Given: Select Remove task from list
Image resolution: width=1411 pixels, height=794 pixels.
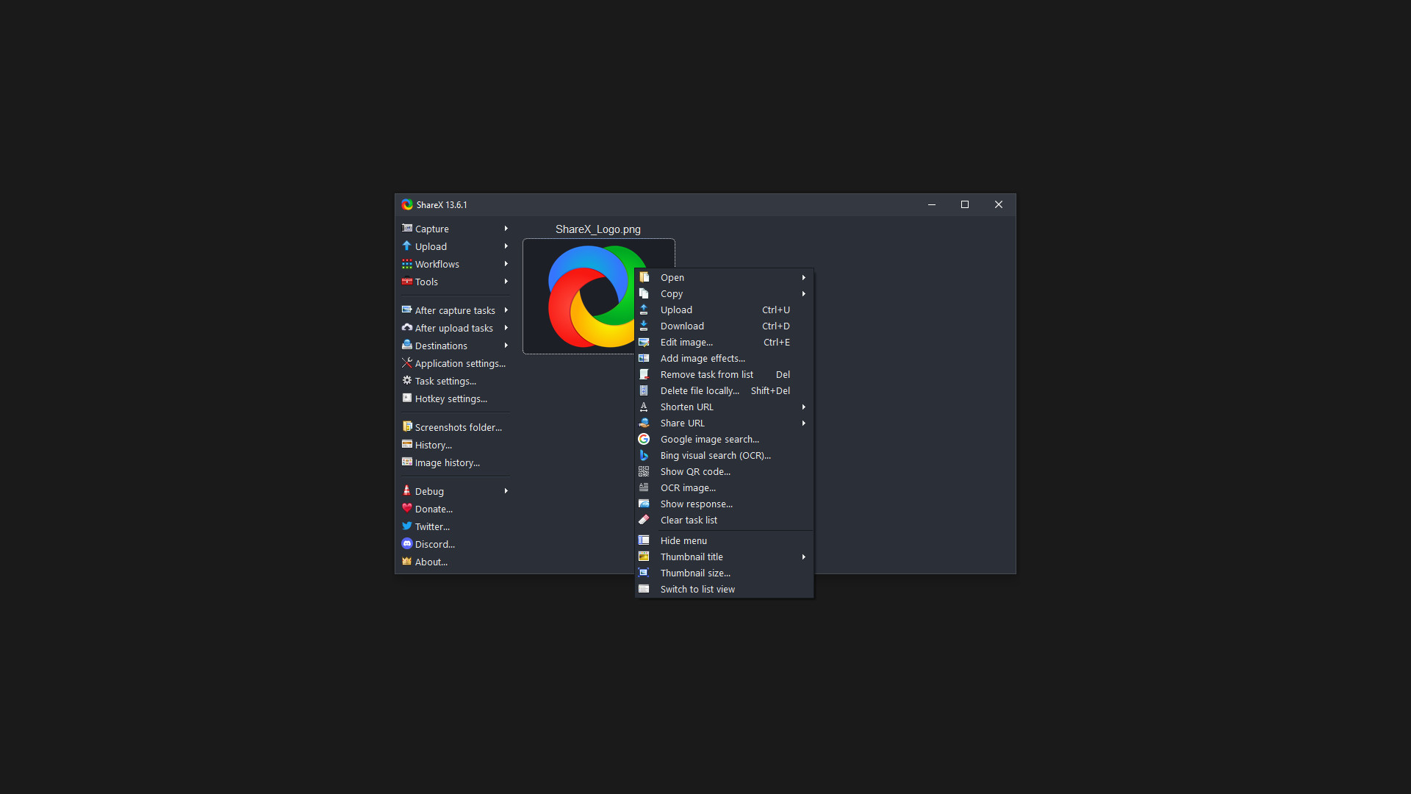Looking at the screenshot, I should tap(706, 374).
